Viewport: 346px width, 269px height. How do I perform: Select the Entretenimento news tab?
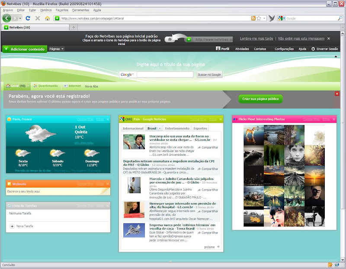coord(177,128)
